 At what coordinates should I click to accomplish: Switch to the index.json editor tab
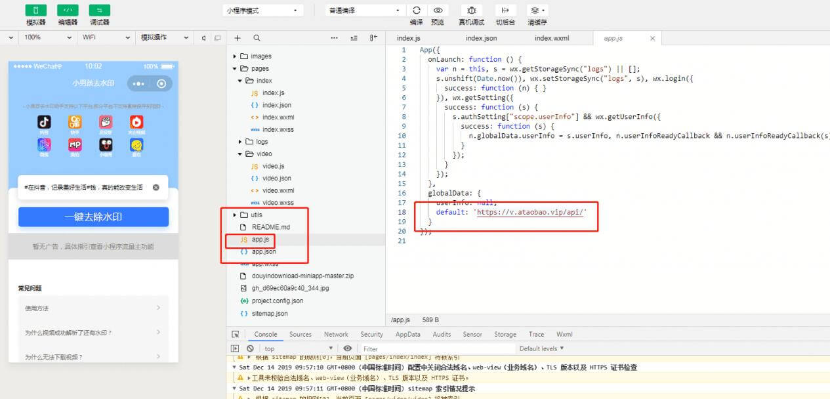pos(481,38)
